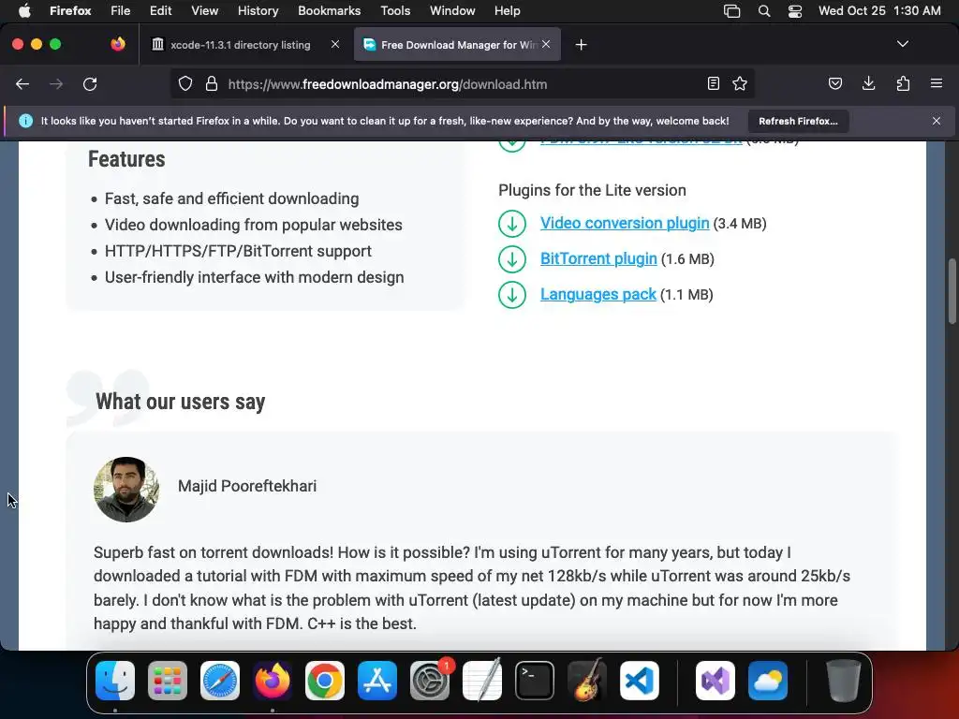Open System Settings from the Dock
Image resolution: width=959 pixels, height=719 pixels.
[x=430, y=681]
